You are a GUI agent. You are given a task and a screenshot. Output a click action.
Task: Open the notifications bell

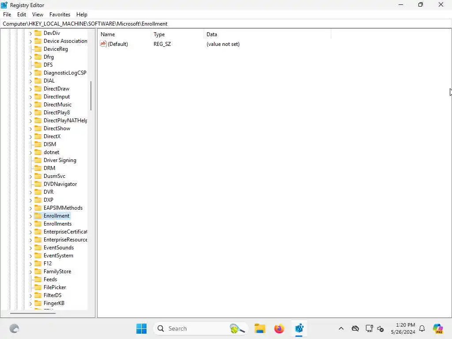click(x=422, y=328)
